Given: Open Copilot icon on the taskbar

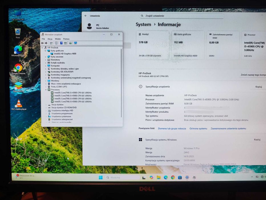Looking at the screenshot, I should [151, 177].
